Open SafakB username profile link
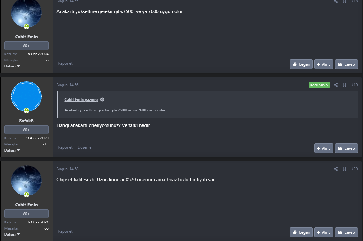 pyautogui.click(x=26, y=121)
